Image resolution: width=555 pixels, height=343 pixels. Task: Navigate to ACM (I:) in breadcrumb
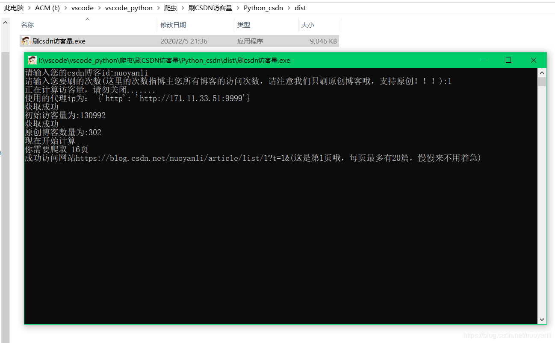click(x=47, y=8)
